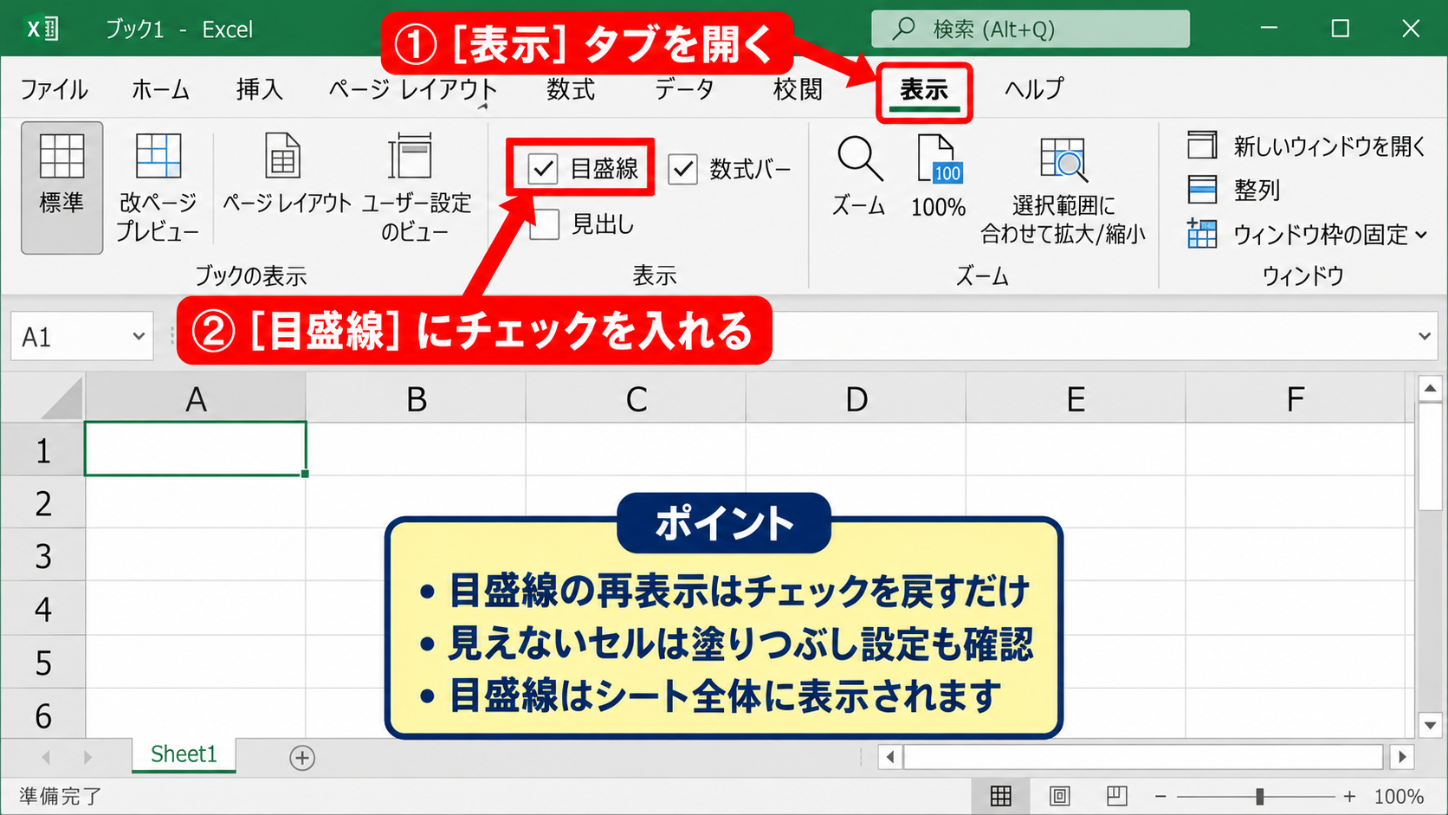Select column D header

856,399
